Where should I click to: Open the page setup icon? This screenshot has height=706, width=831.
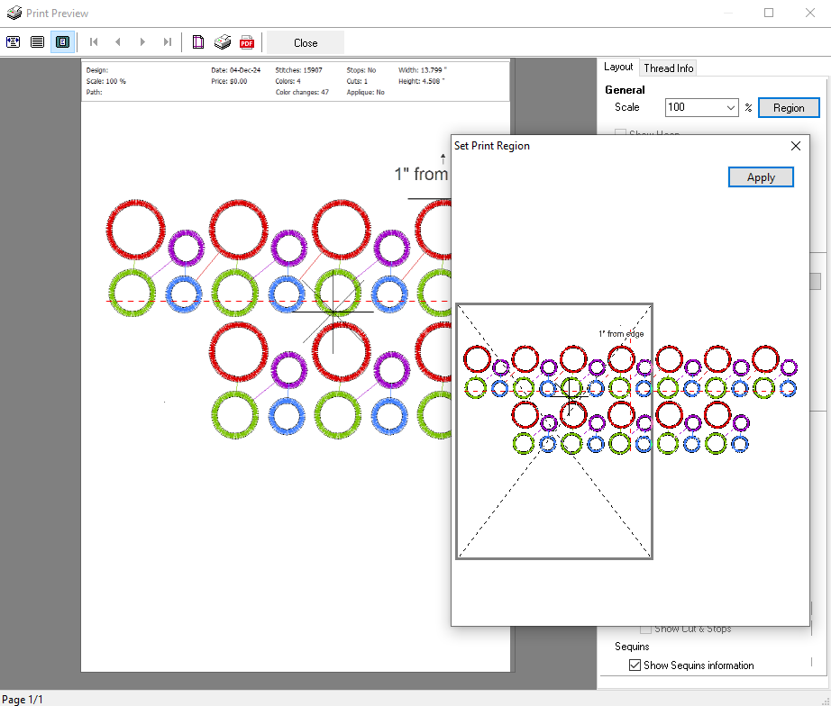(x=198, y=42)
